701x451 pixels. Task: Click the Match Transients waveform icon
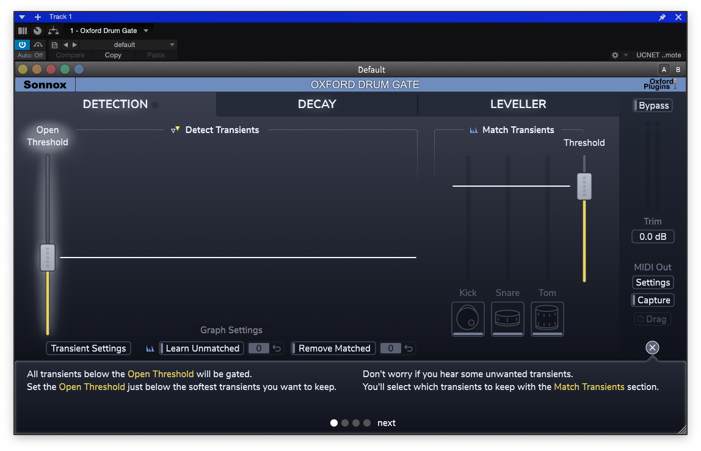pos(473,130)
